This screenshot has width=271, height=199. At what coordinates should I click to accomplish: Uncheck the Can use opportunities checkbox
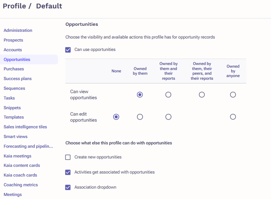[68, 50]
